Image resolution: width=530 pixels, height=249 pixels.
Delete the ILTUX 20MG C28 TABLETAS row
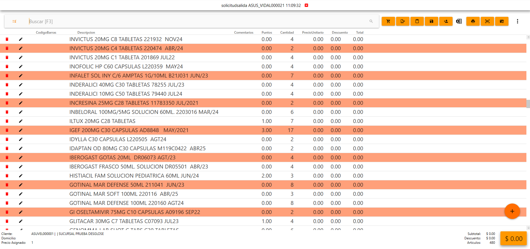coord(7,121)
